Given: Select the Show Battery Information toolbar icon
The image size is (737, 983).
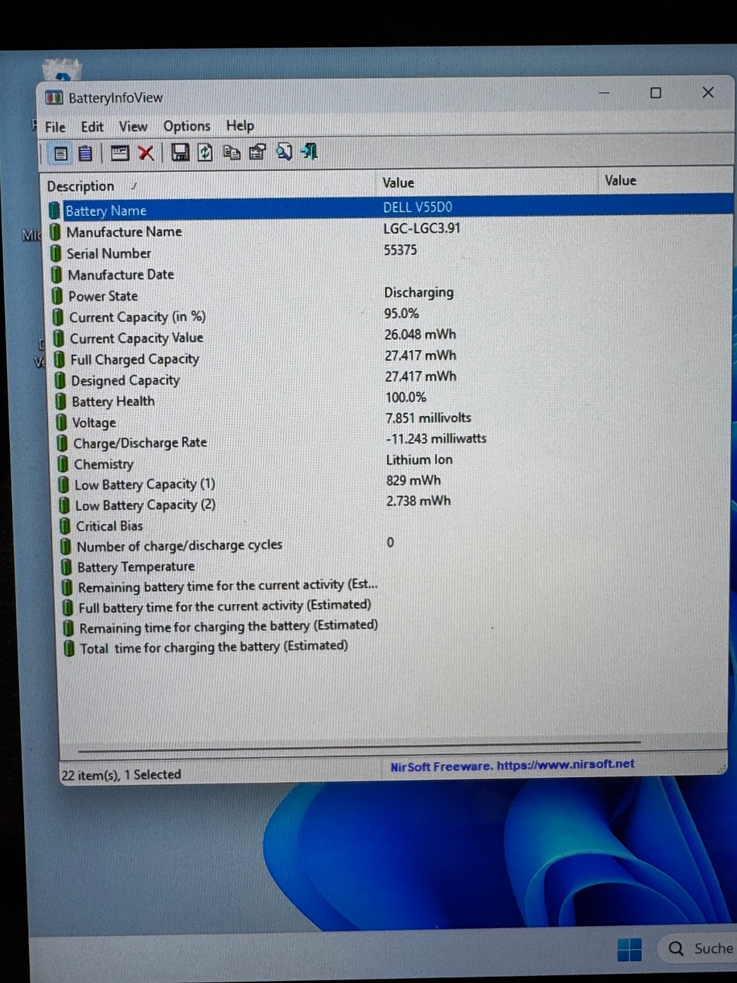Looking at the screenshot, I should tap(61, 153).
